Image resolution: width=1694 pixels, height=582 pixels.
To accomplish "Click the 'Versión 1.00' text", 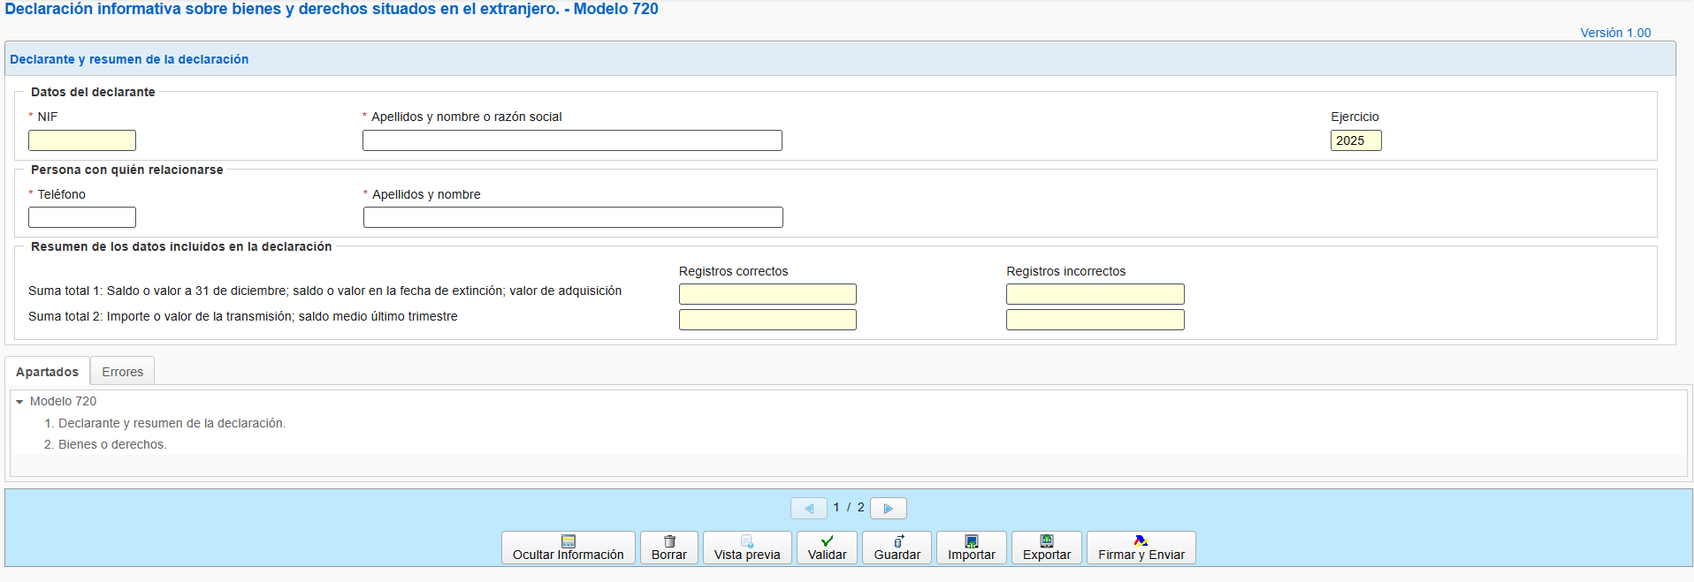I will click(1615, 33).
